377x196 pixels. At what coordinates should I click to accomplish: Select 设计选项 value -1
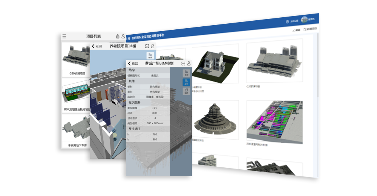click(x=155, y=118)
